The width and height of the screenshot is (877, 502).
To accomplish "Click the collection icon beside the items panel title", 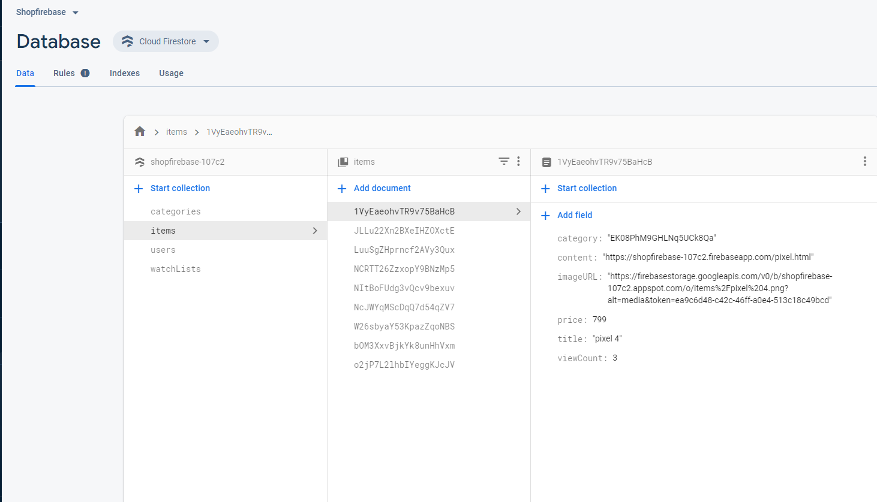I will coord(343,161).
